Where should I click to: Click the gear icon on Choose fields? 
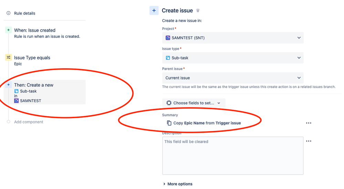tap(169, 103)
